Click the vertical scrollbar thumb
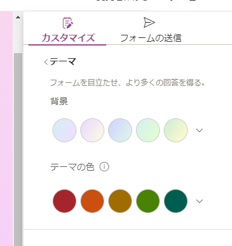232x246 pixels. (18, 149)
